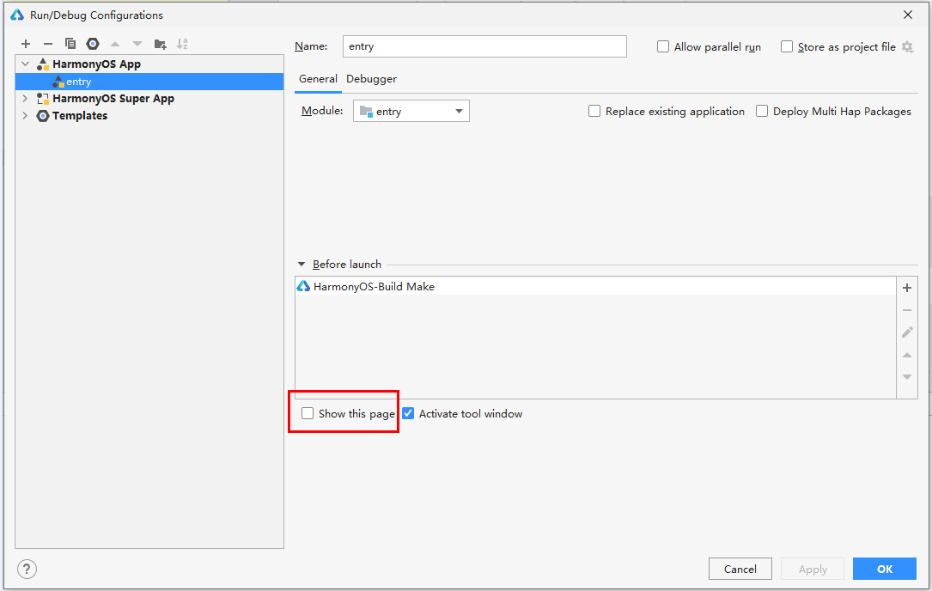
Task: Enable Store as project file checkbox
Action: click(786, 46)
